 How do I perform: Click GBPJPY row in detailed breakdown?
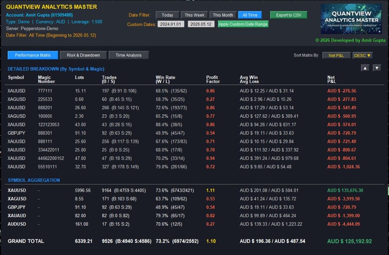click(x=194, y=133)
